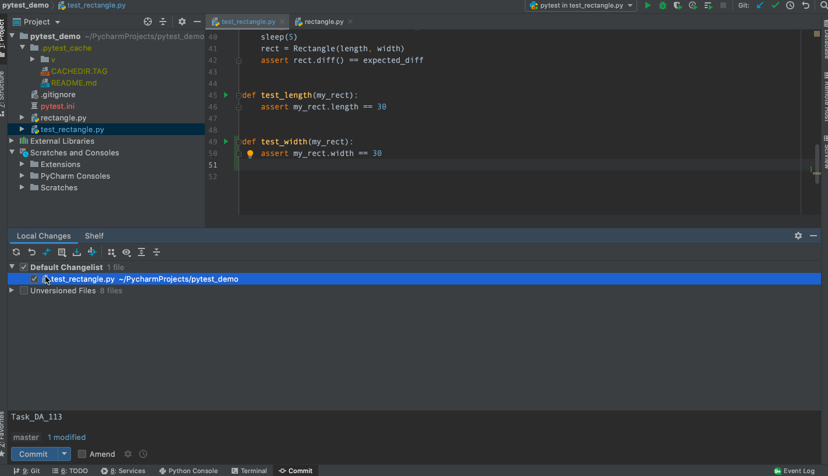
Task: Click the Refresh icon in Local Changes
Action: click(x=16, y=252)
